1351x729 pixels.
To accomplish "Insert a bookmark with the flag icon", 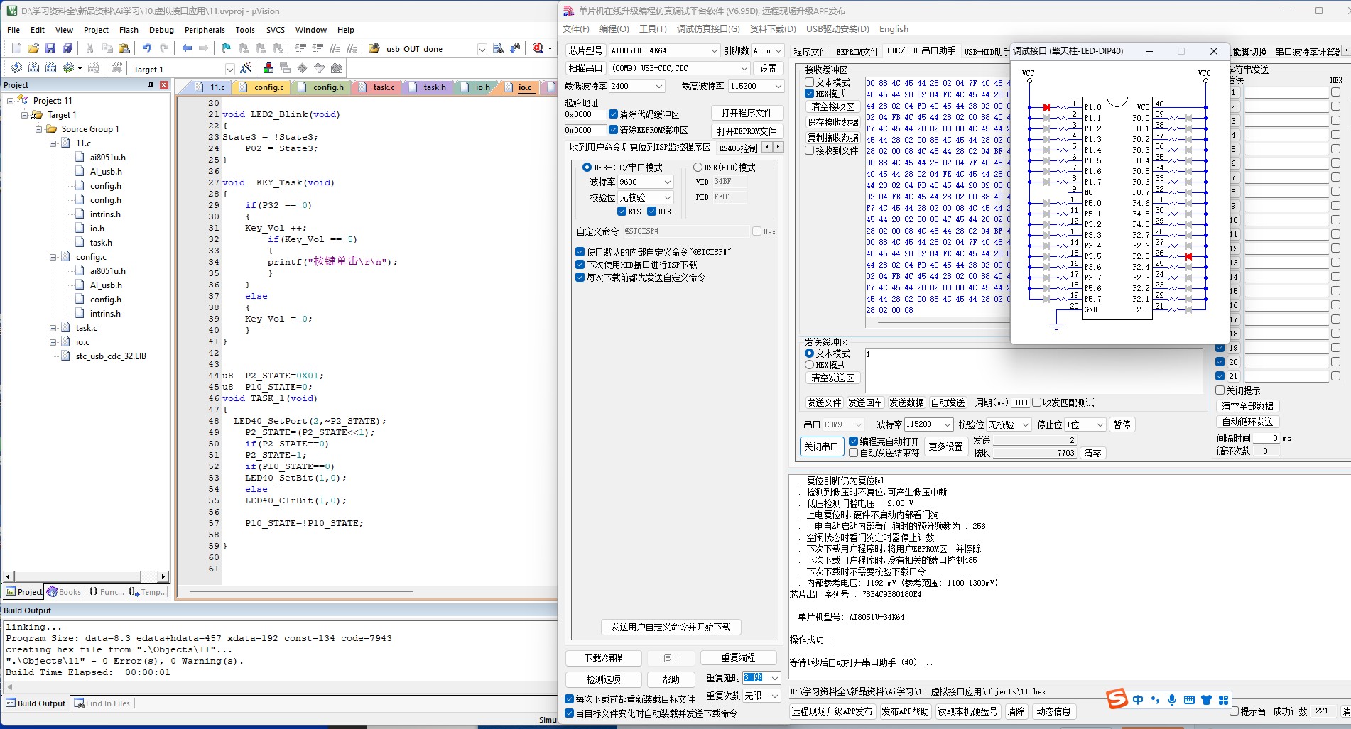I will [x=226, y=48].
